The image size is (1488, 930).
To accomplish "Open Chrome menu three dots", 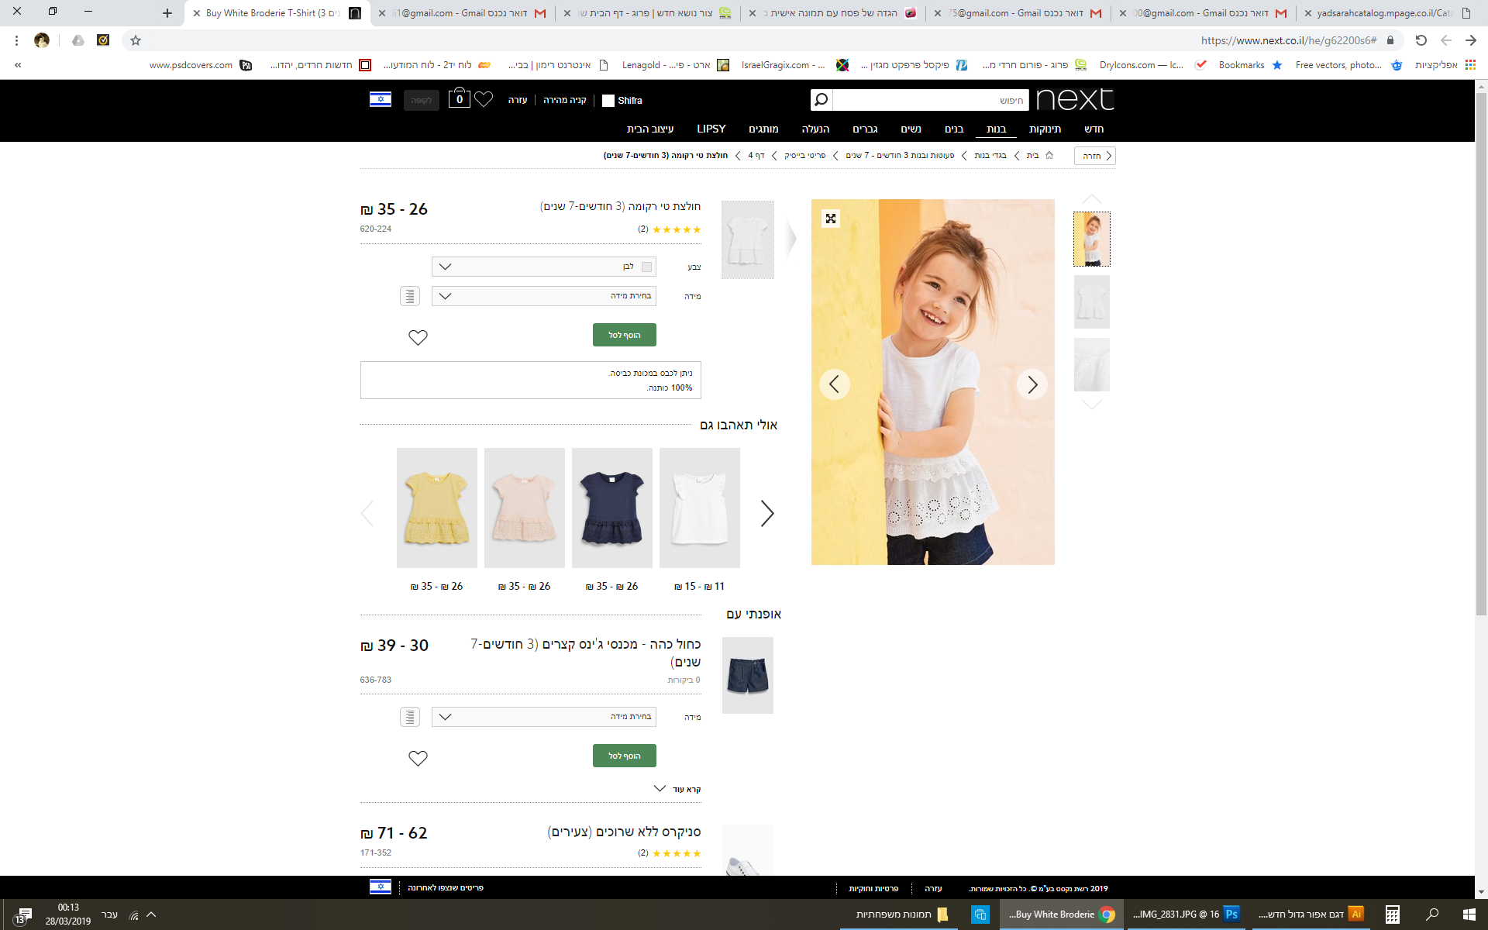I will point(16,40).
